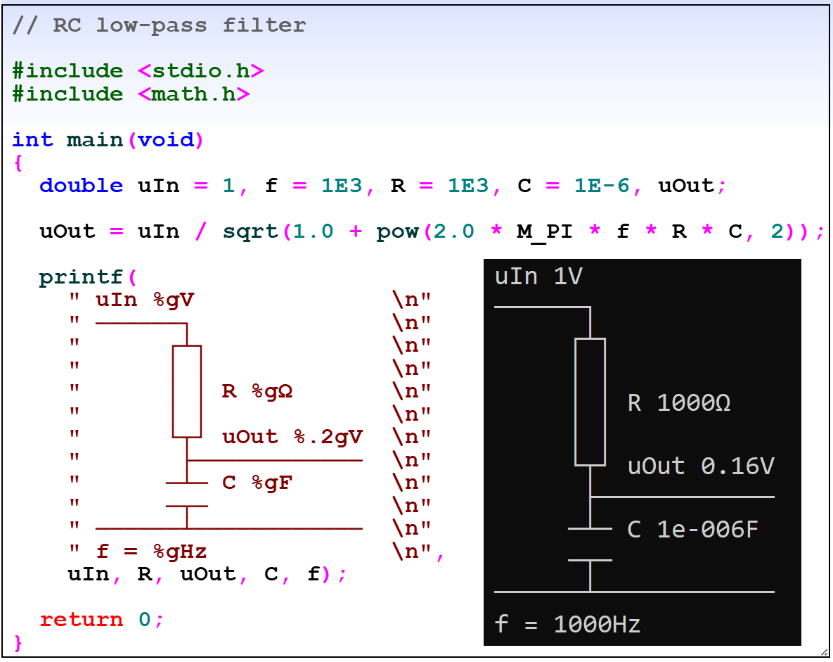Click the 'int' return type keyword

32,140
